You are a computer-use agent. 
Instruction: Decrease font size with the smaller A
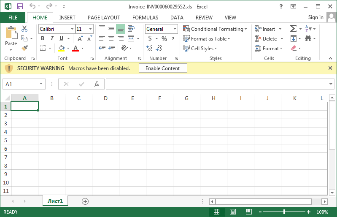pos(89,38)
